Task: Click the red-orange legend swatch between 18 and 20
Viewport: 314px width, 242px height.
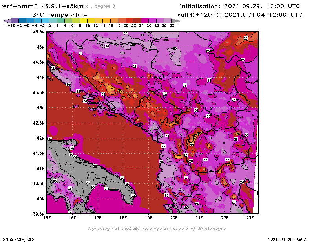Action: click(x=122, y=21)
